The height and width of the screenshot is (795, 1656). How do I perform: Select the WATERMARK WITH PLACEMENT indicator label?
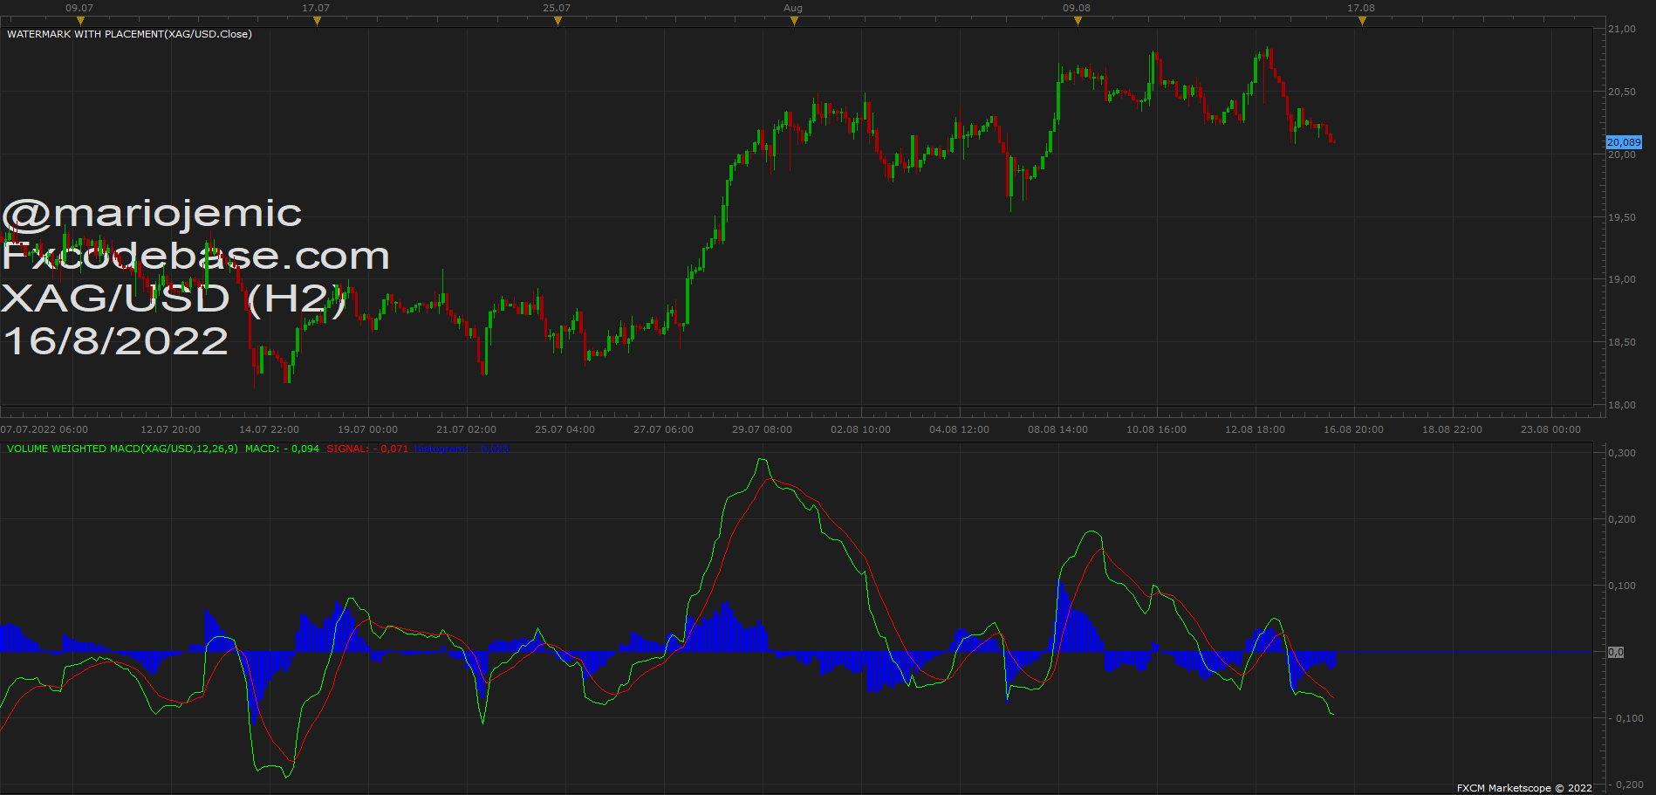coord(129,34)
